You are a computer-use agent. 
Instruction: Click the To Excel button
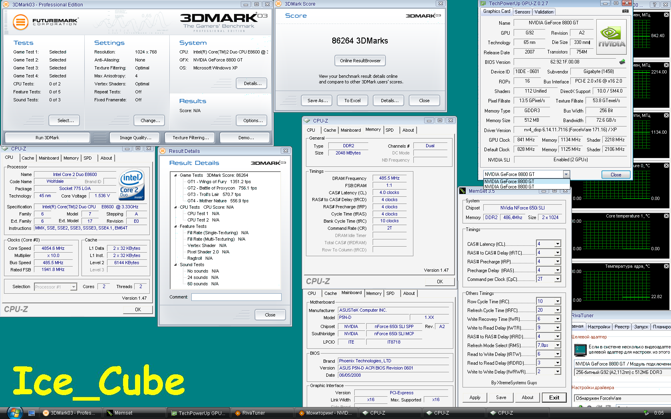click(352, 101)
